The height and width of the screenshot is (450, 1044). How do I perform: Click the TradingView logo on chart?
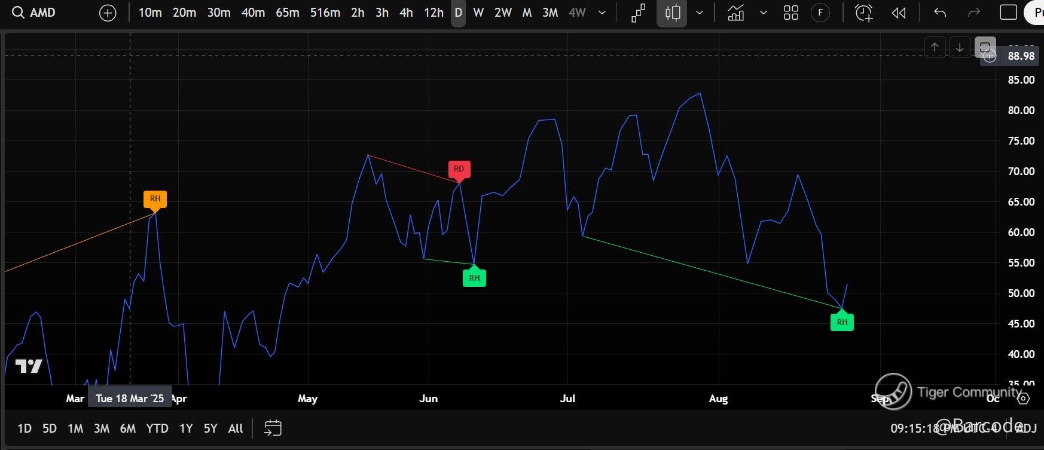pyautogui.click(x=29, y=366)
